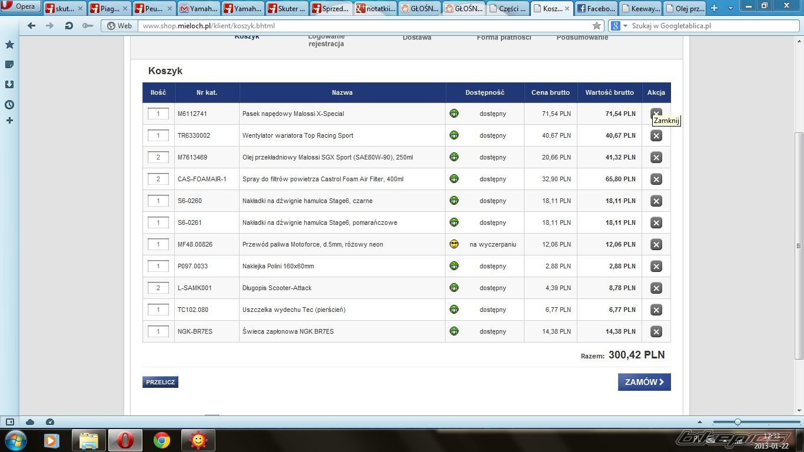804x452 pixels.
Task: Click the yellow 'na wyczerpaniu' availability smiley
Action: point(454,244)
